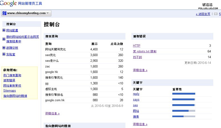This screenshot has width=221, height=128.
Task: Select 控制台 in the left sidebar
Action: click(11, 24)
